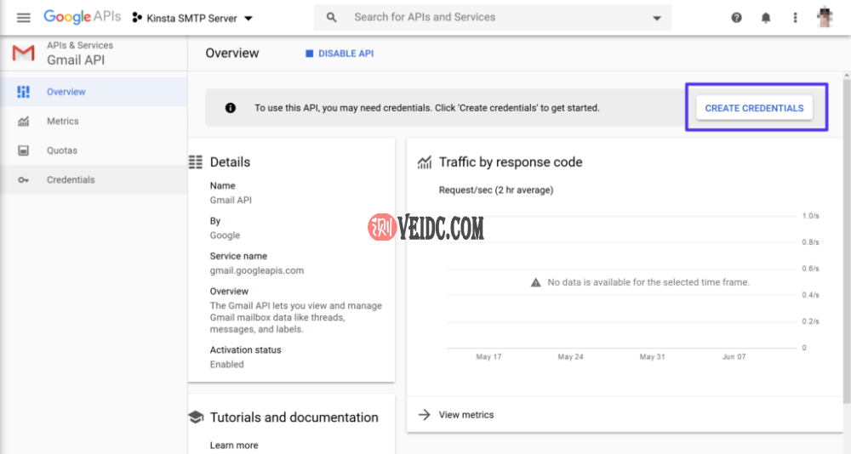Click the Gmail M logo
The image size is (851, 454).
[x=23, y=54]
